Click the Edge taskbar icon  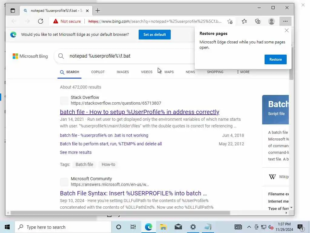tap(148, 227)
